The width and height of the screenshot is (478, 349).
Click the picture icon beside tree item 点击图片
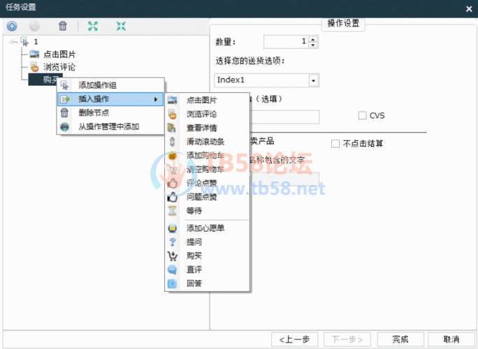coord(34,54)
